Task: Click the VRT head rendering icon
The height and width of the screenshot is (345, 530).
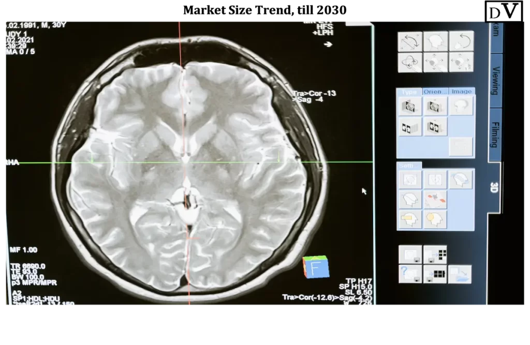Action: click(461, 106)
